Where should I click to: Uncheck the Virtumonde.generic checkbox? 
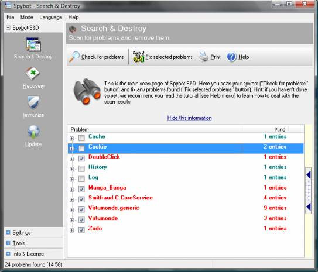coord(82,209)
